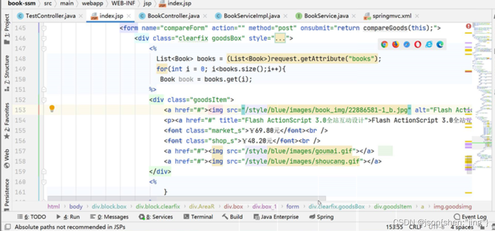Image resolution: width=495 pixels, height=231 pixels.
Task: Switch to the BookController.java tab
Action: pyautogui.click(x=173, y=16)
